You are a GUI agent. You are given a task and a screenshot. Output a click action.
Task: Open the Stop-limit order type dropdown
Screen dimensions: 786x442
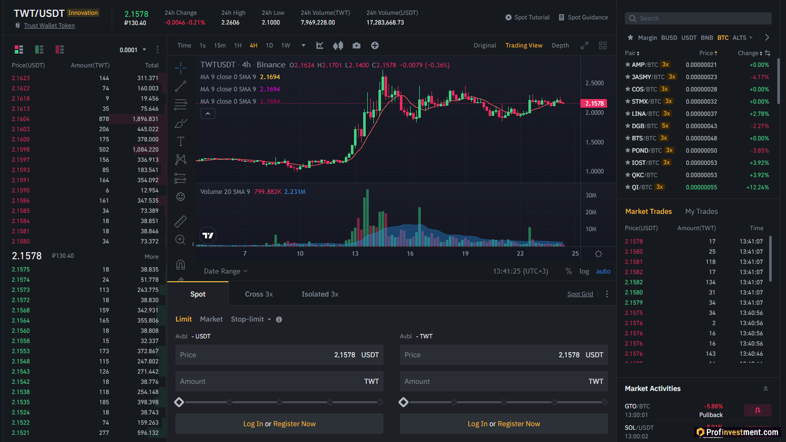251,320
